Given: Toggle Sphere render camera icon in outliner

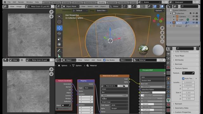Looking at the screenshot, I should click(x=197, y=22).
